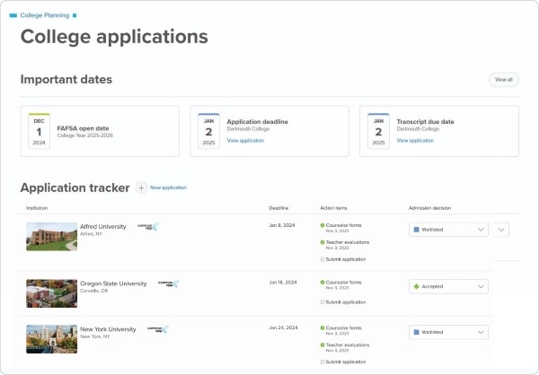Click the plus icon beside New application
The width and height of the screenshot is (539, 375).
coord(141,187)
